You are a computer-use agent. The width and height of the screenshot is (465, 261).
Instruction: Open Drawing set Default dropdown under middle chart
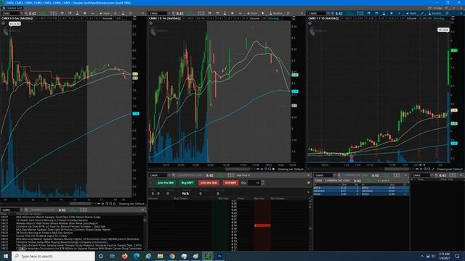coord(291,169)
